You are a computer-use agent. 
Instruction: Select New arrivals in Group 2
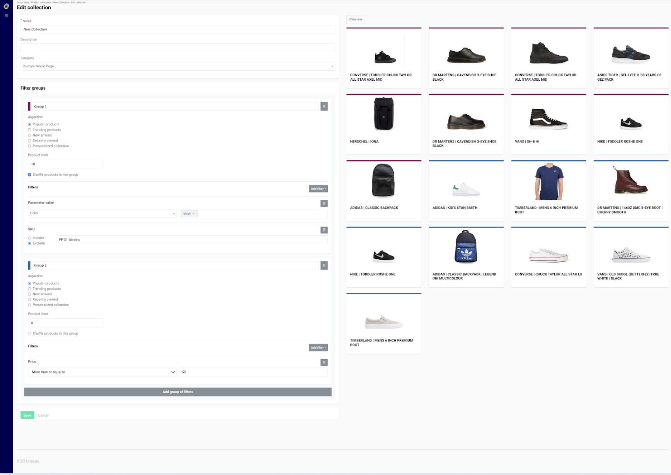tap(29, 294)
